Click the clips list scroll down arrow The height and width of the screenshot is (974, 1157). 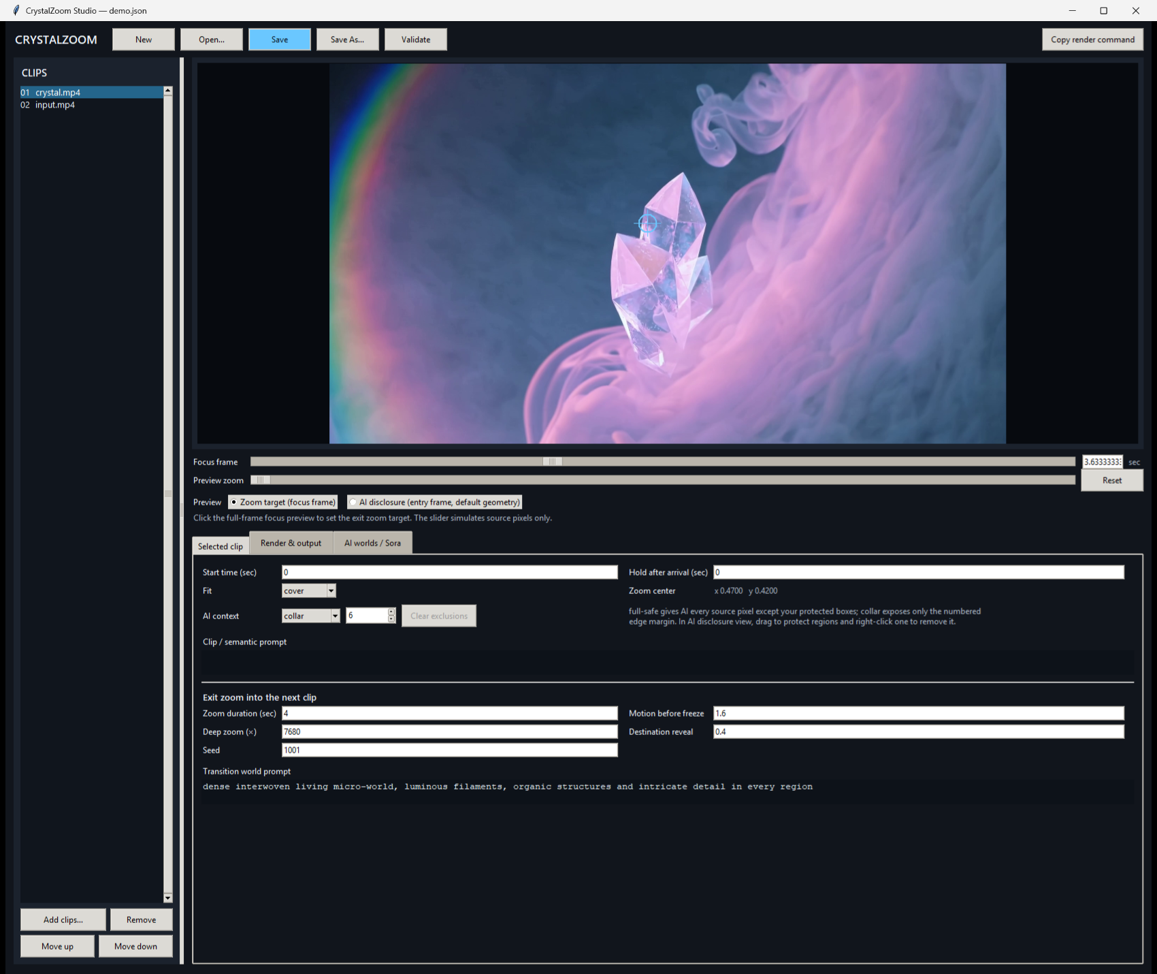[168, 898]
